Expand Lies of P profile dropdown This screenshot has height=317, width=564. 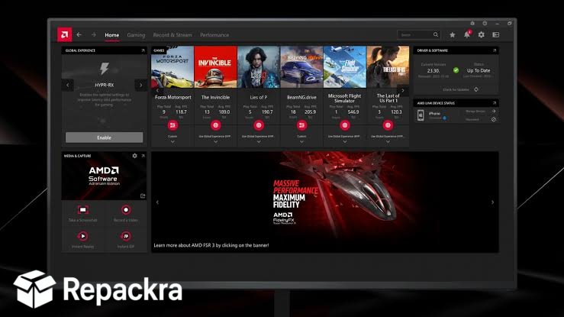point(259,142)
